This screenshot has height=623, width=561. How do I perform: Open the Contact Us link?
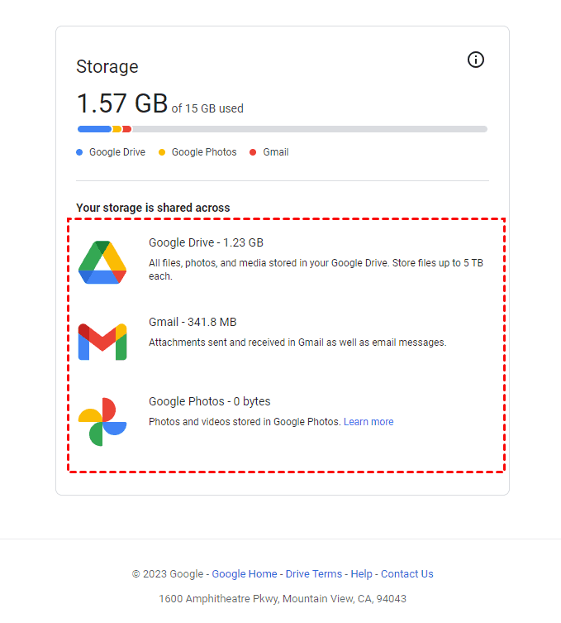tap(406, 574)
